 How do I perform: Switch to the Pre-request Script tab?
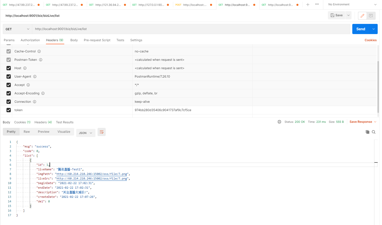(x=97, y=40)
